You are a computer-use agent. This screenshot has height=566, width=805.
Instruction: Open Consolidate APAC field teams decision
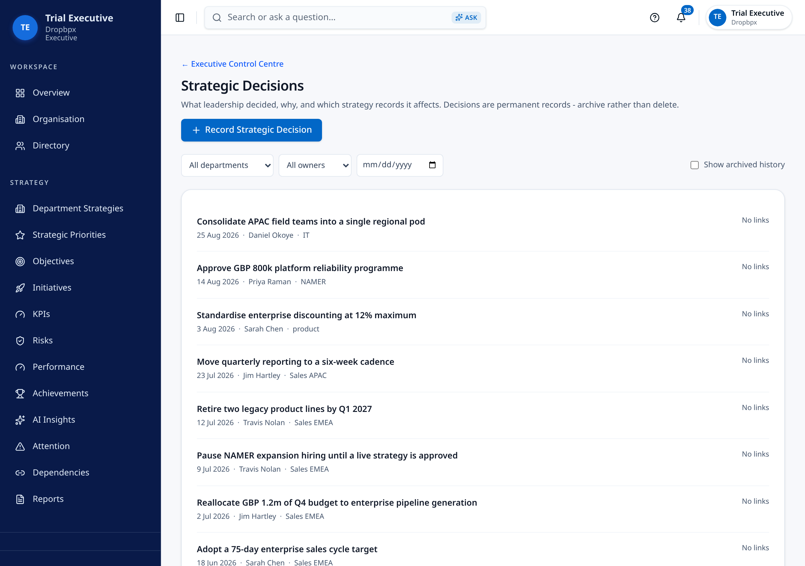click(x=311, y=222)
